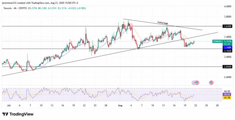Click the US flag icon beside lightning icon

click(197, 82)
